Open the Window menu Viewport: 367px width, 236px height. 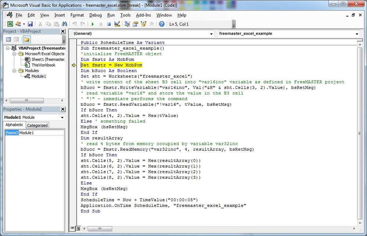point(164,15)
